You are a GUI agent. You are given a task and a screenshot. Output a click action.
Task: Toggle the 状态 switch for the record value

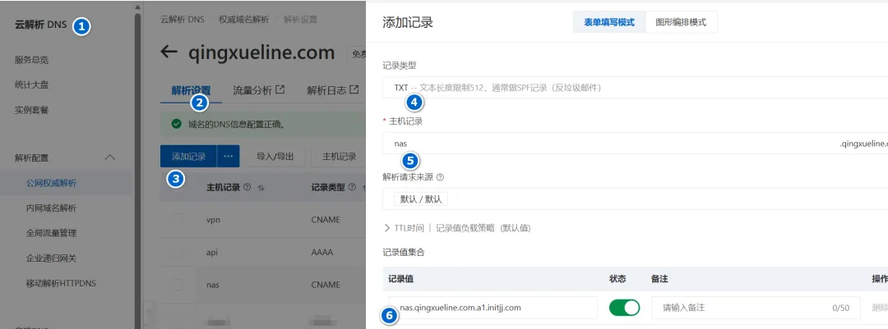(624, 308)
